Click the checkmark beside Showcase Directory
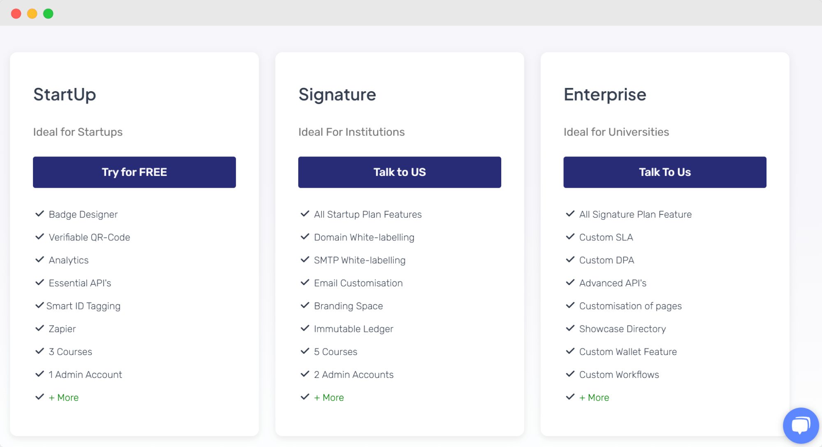This screenshot has height=447, width=822. tap(570, 329)
